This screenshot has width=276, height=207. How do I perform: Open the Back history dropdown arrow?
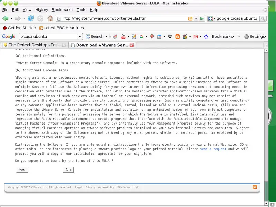click(x=12, y=18)
